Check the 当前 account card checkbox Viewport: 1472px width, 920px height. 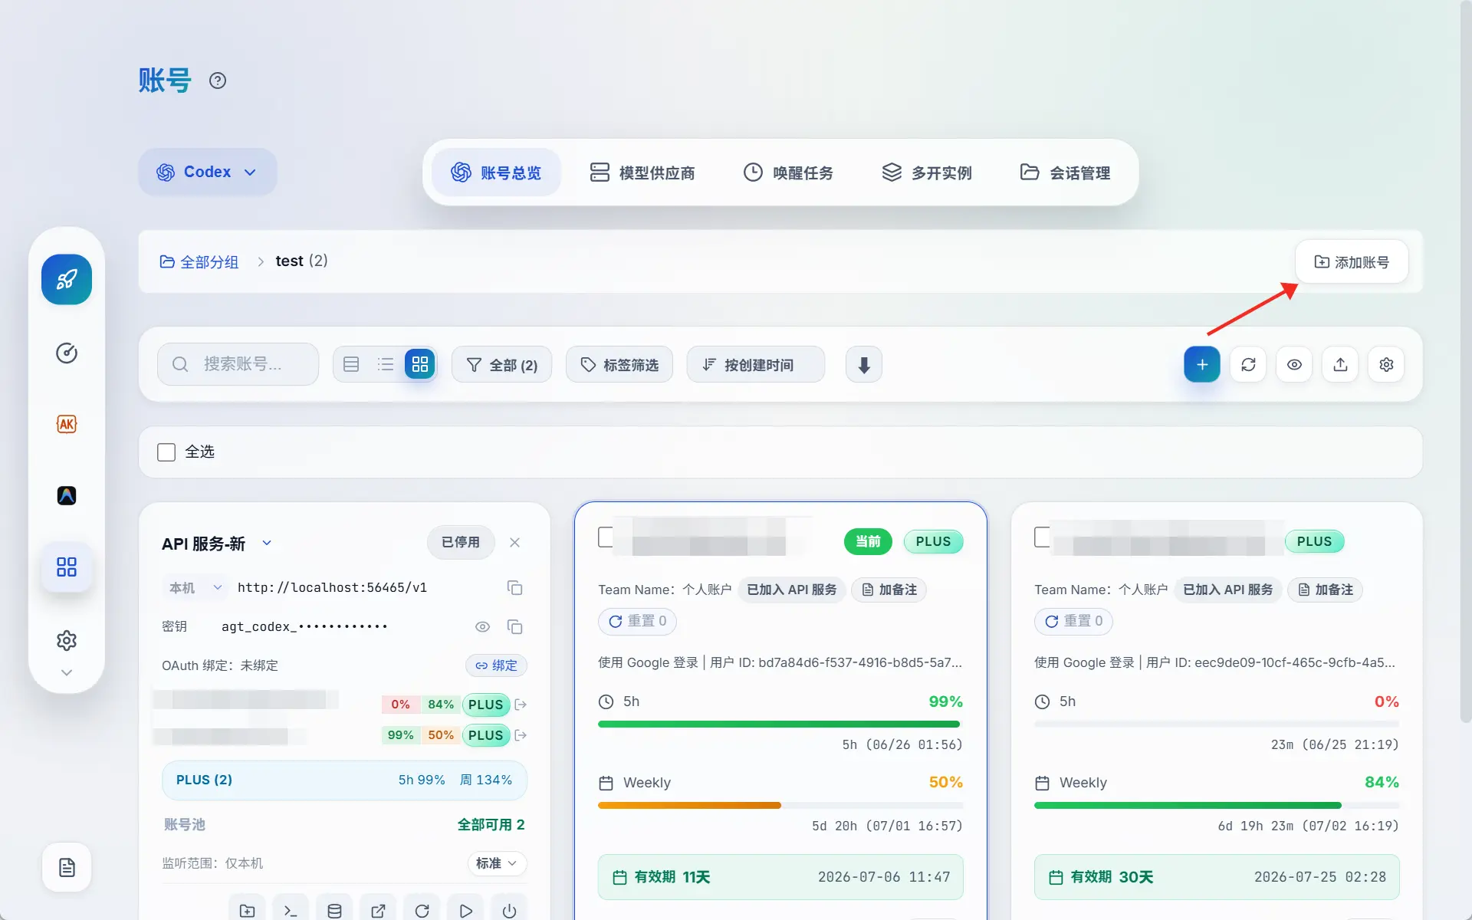606,537
